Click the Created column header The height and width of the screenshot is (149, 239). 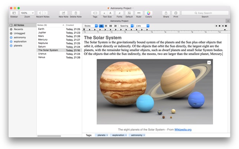click(x=70, y=25)
